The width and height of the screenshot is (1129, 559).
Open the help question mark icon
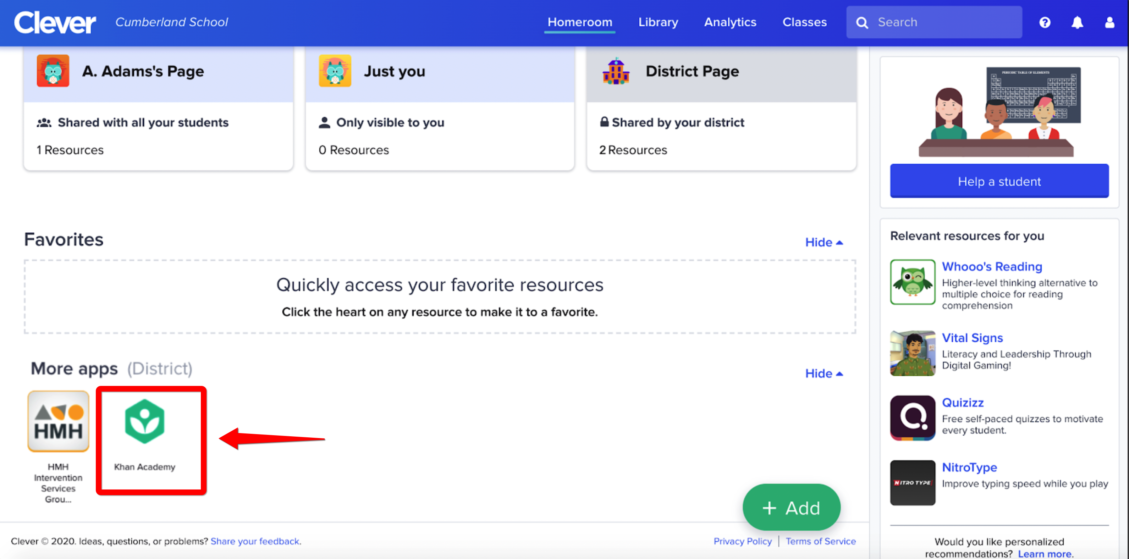(x=1045, y=22)
